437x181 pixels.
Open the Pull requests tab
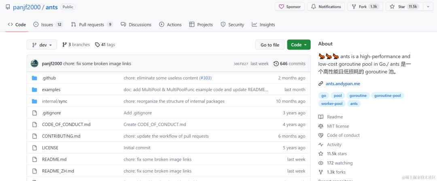(x=92, y=25)
